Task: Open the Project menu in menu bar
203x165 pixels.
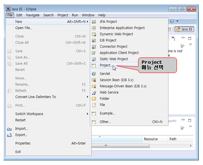Action: pyautogui.click(x=63, y=15)
